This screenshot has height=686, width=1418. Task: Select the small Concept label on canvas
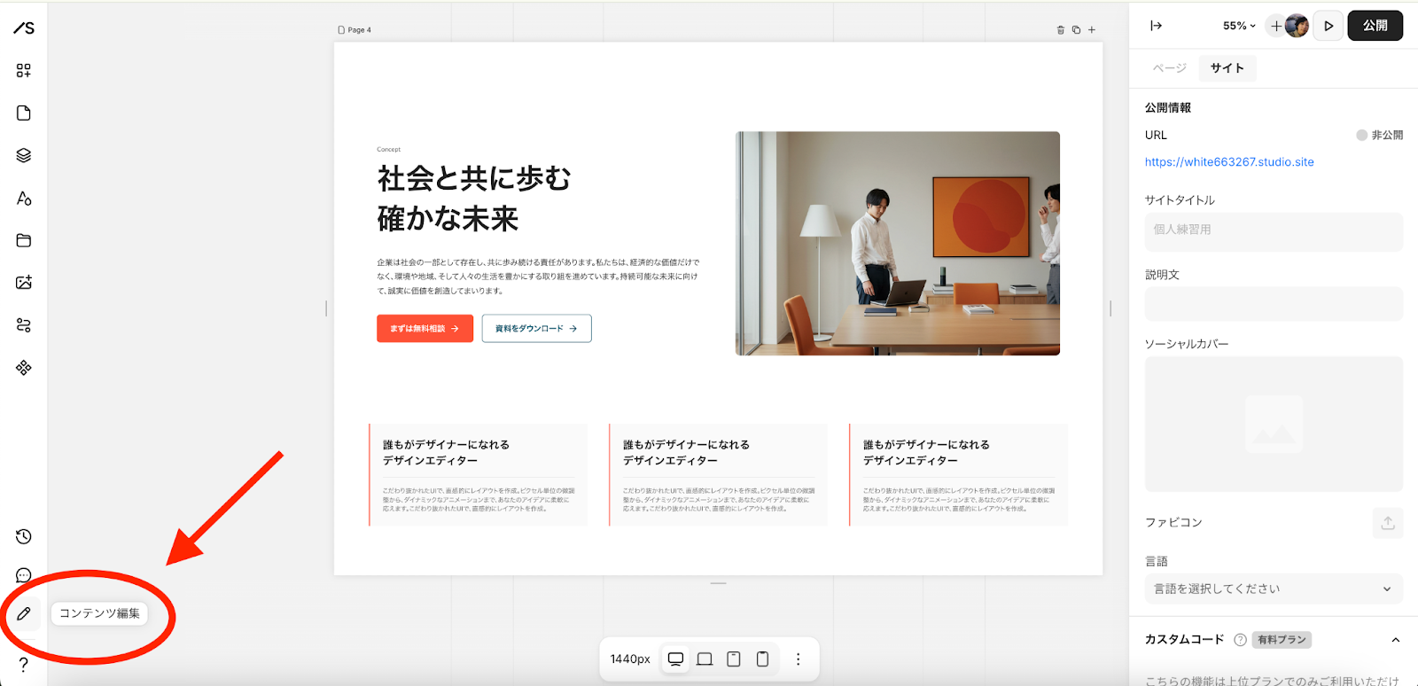coord(389,150)
